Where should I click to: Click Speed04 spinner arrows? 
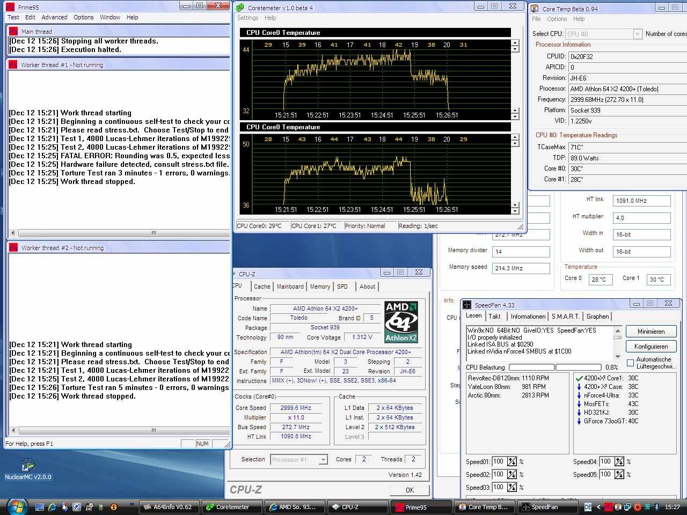point(619,461)
